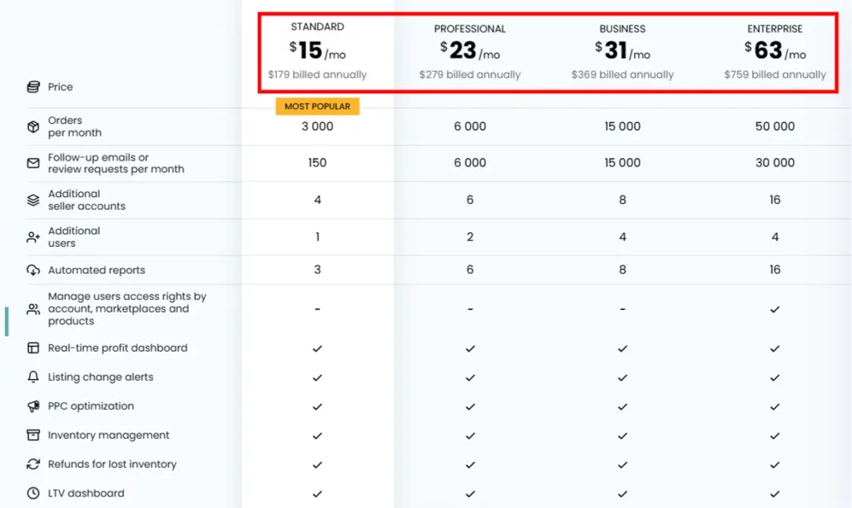This screenshot has height=508, width=852.
Task: Click the Orders per month box icon
Action: click(x=33, y=126)
